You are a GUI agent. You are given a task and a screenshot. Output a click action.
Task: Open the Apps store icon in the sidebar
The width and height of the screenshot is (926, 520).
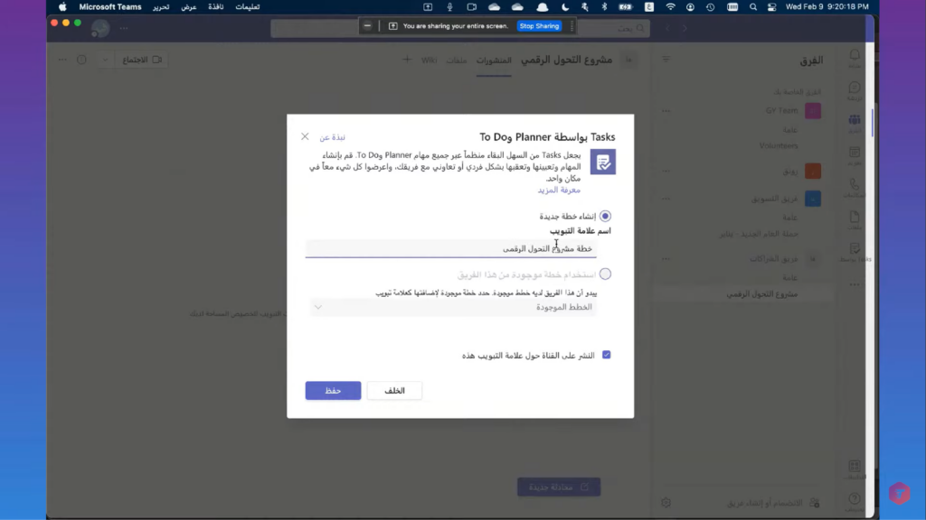click(x=855, y=467)
